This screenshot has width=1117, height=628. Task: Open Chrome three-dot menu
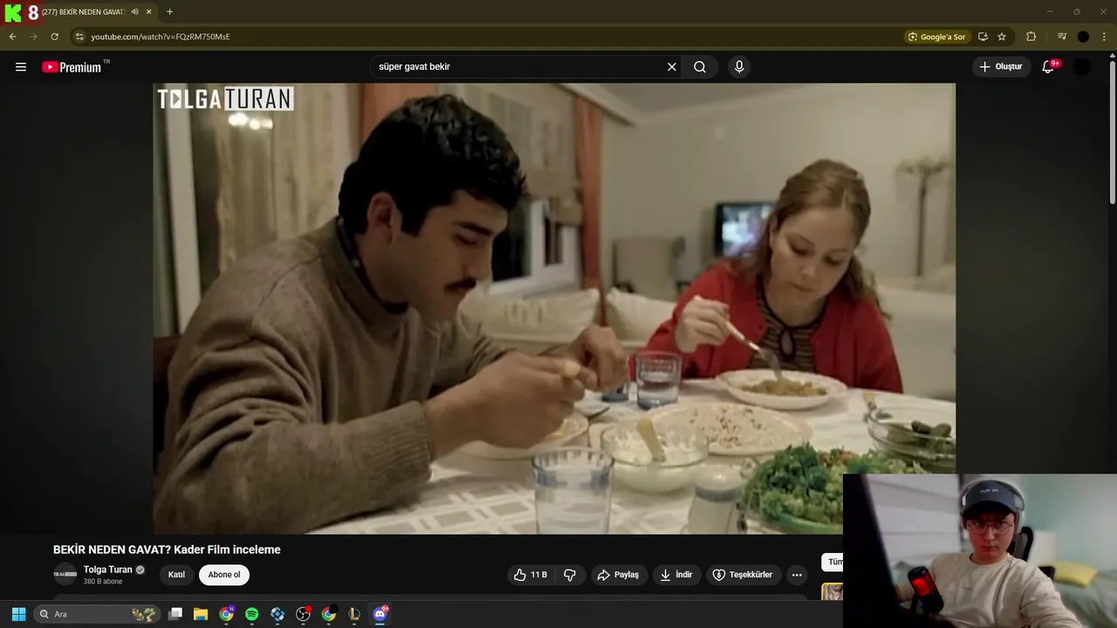click(1104, 37)
